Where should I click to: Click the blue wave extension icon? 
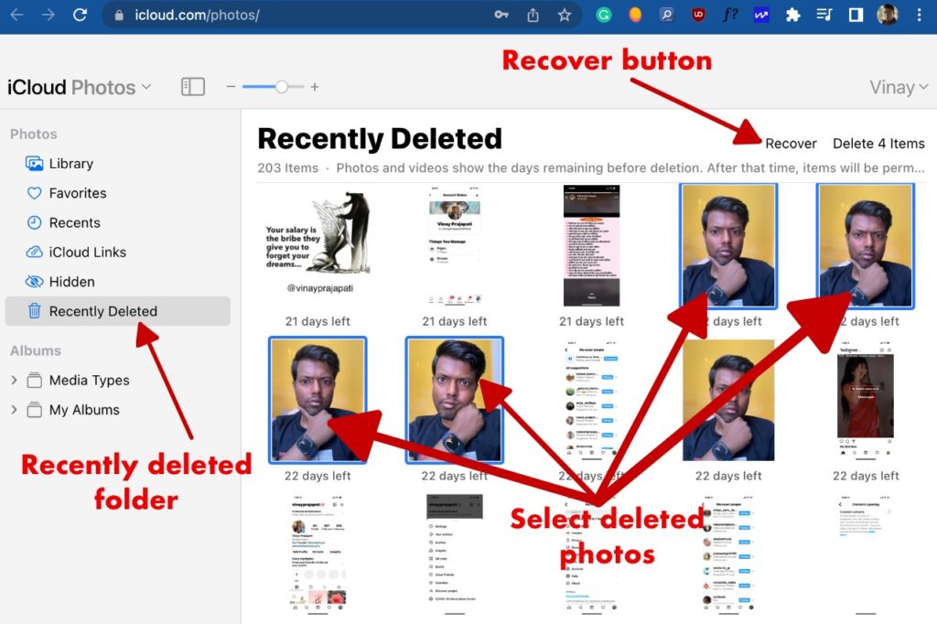pos(761,15)
